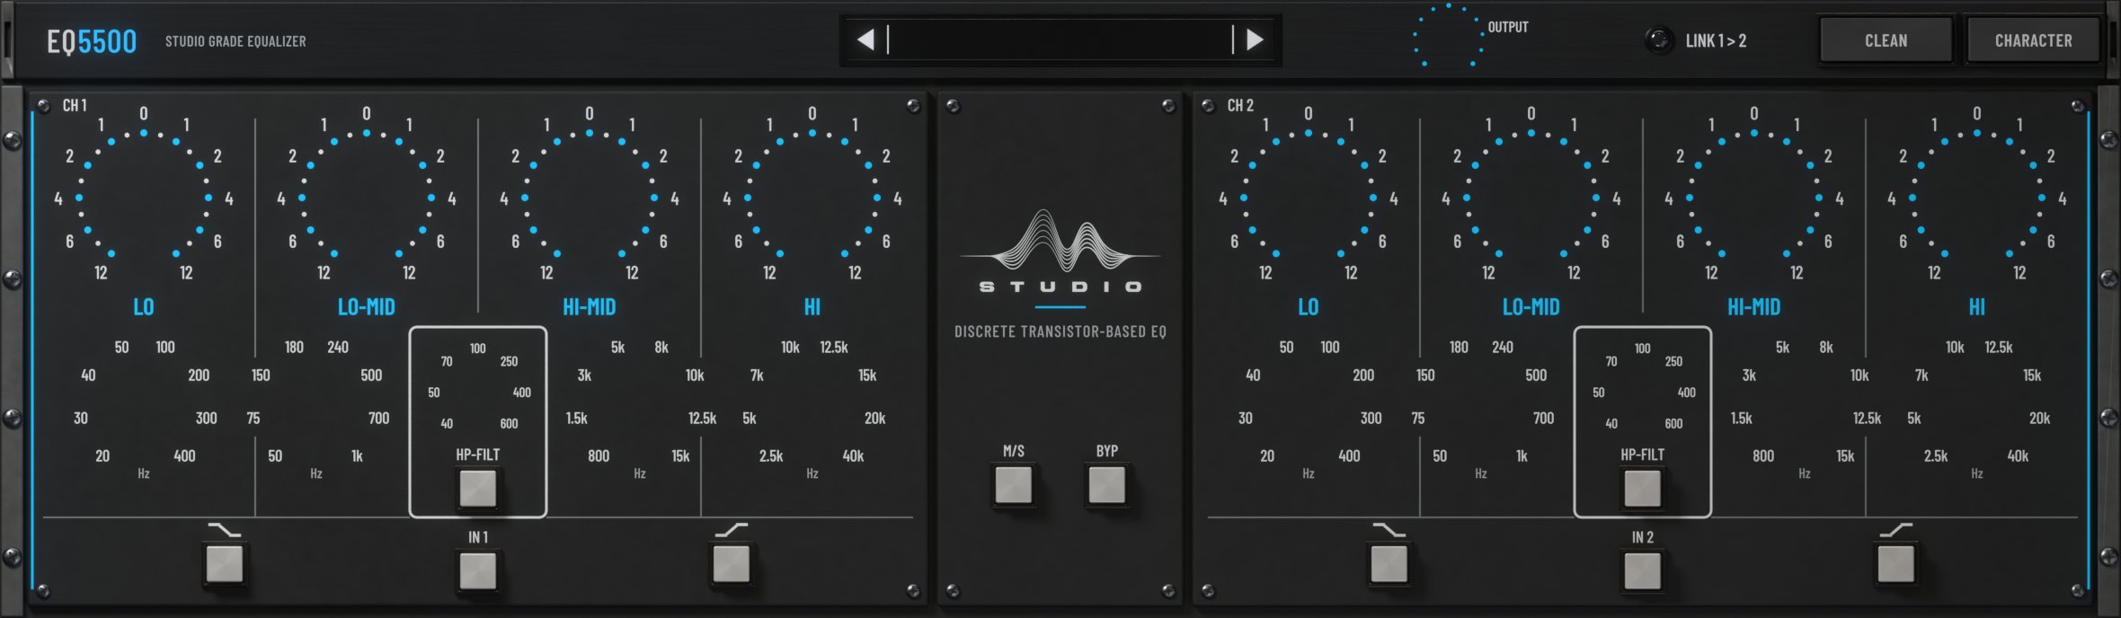
Task: Set CH 1 LO frequency to 20 Hz
Action: (x=102, y=455)
